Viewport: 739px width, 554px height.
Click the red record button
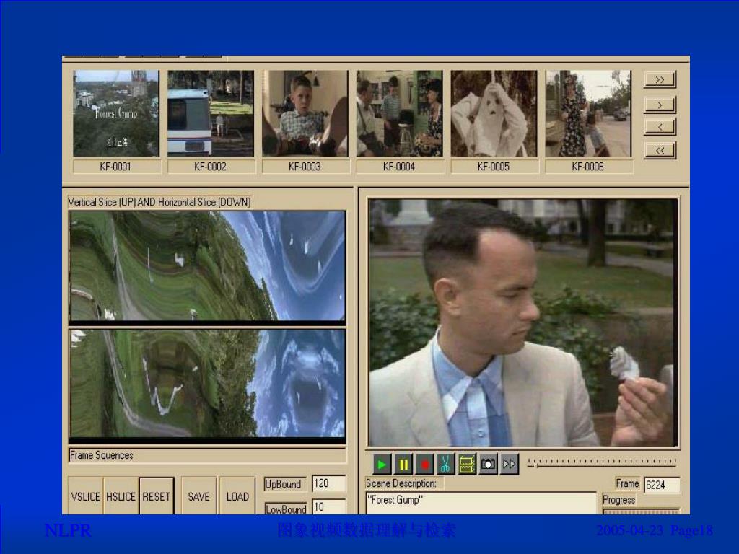424,465
